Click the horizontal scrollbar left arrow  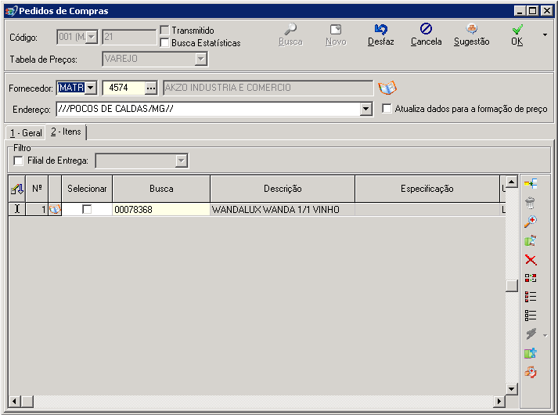(x=15, y=402)
